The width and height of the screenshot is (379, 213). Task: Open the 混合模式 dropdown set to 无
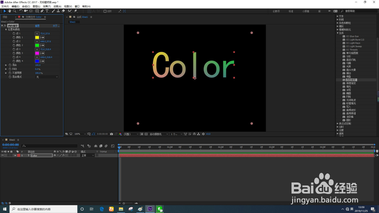click(47, 77)
